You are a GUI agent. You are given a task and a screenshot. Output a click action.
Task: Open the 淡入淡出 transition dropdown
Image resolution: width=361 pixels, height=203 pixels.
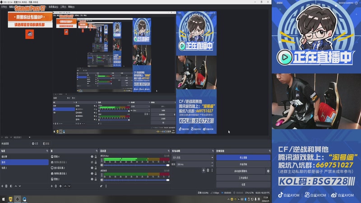coord(193,157)
